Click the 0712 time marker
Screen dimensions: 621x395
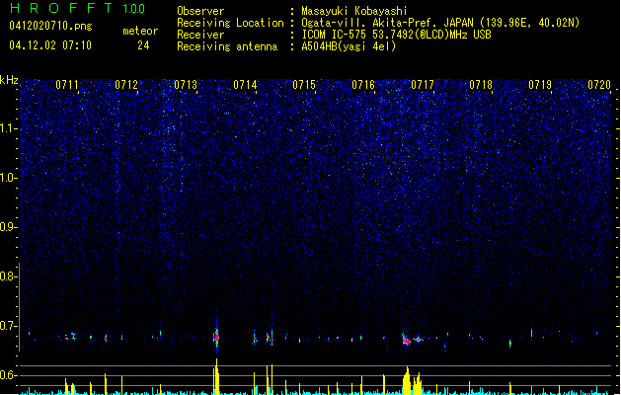(126, 85)
